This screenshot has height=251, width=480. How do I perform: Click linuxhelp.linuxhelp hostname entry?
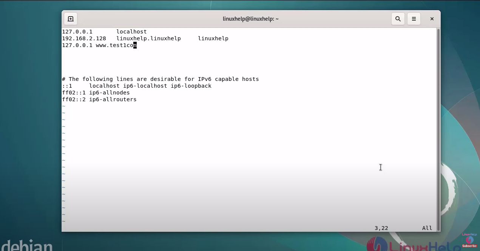[x=148, y=38]
